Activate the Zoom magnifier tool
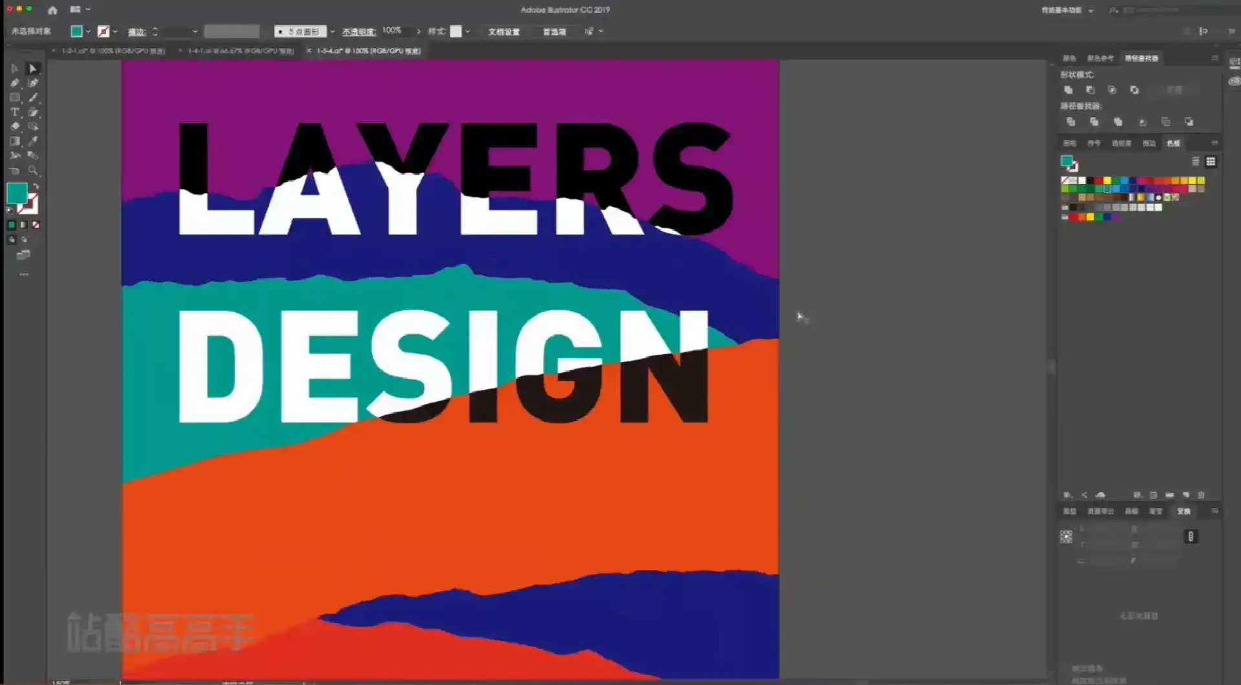 (x=33, y=171)
